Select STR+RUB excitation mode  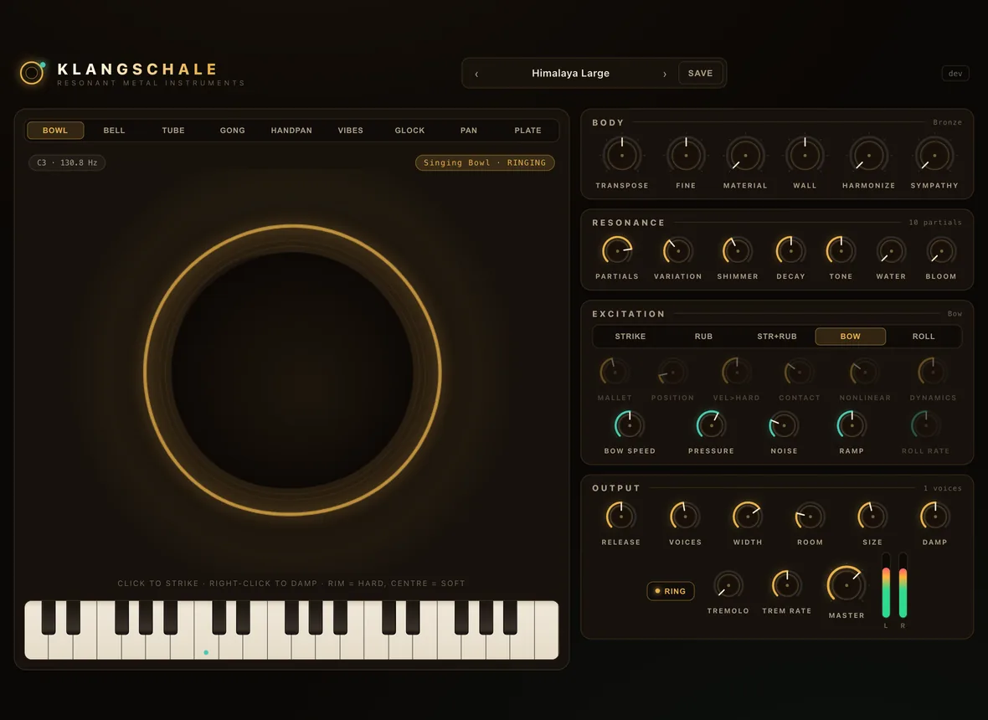click(777, 337)
